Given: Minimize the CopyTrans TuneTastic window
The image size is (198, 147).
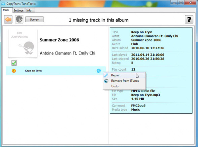Looking at the screenshot, I should [x=174, y=3].
